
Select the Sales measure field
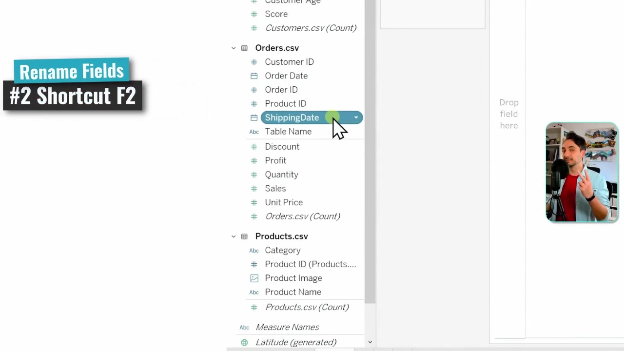point(275,188)
